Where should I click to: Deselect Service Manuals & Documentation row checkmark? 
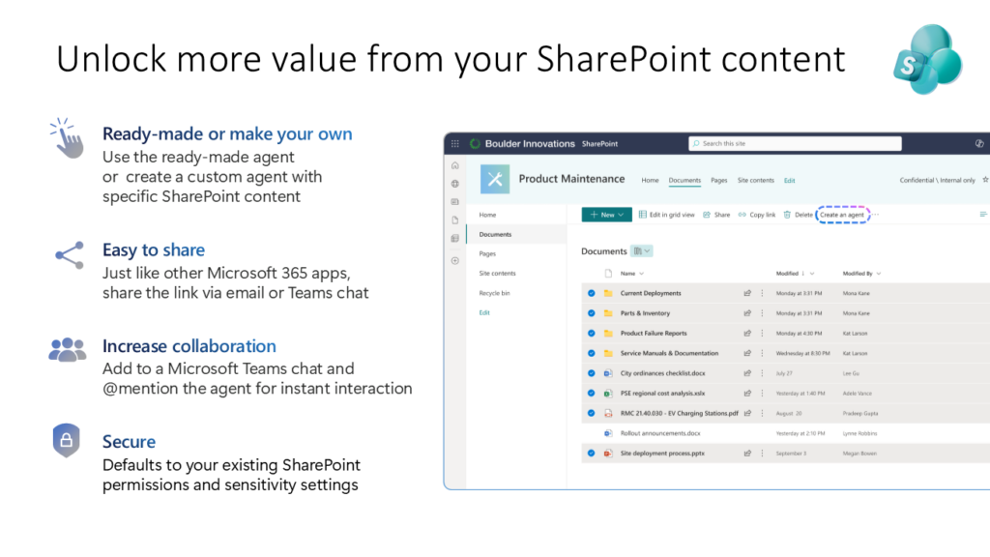pyautogui.click(x=591, y=354)
